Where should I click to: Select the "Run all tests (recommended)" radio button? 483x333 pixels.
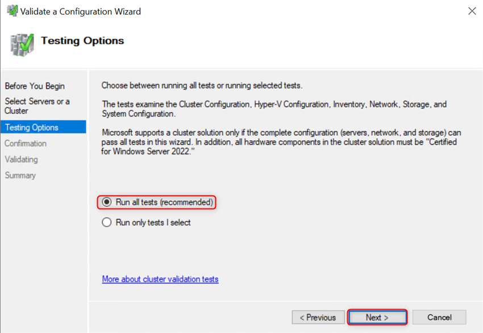click(x=106, y=202)
